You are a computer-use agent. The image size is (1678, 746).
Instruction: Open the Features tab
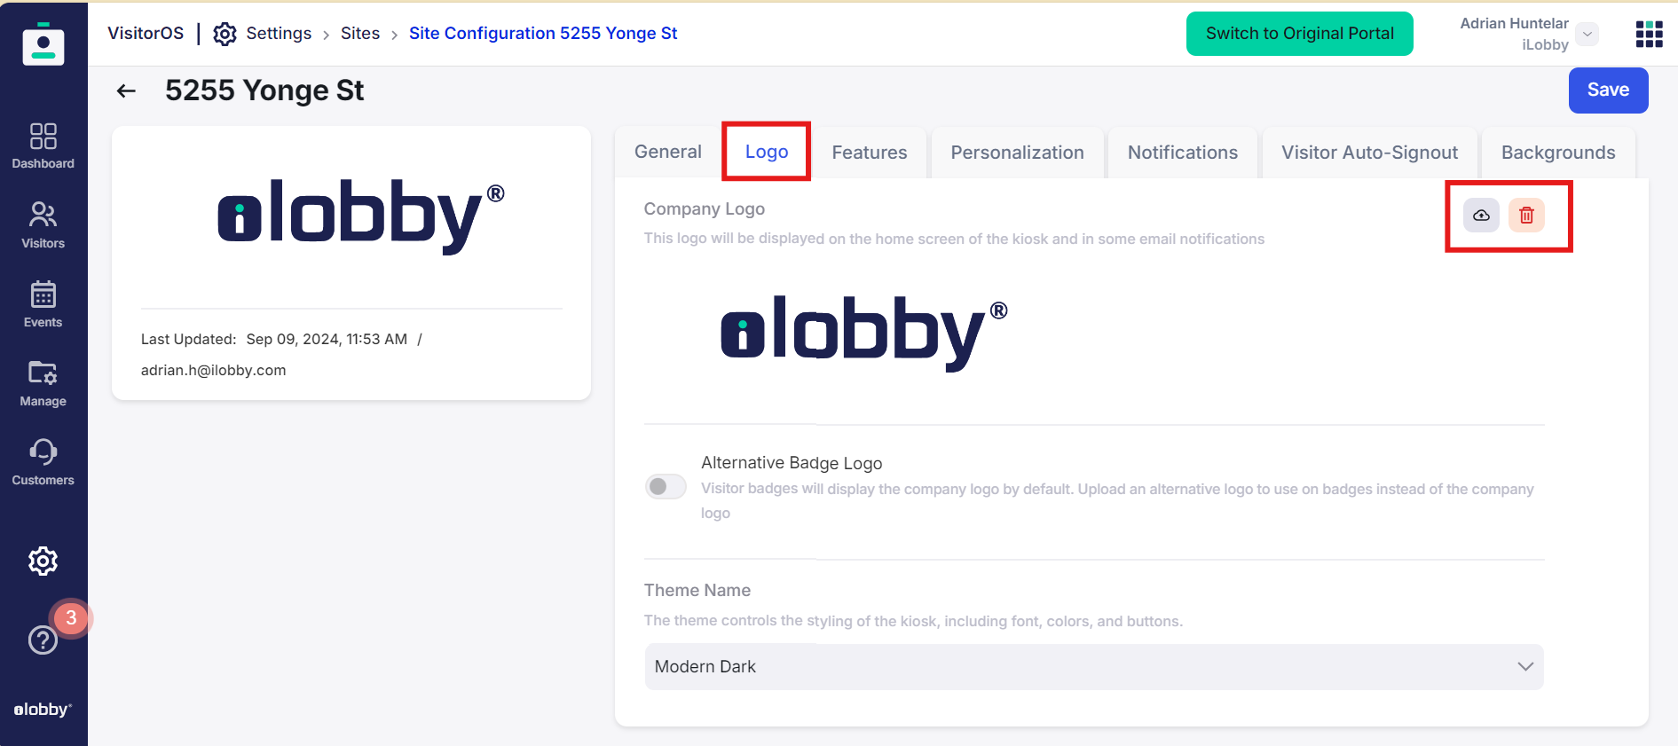870,153
